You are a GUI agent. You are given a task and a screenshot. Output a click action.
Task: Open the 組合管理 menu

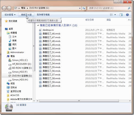(x=10, y=15)
